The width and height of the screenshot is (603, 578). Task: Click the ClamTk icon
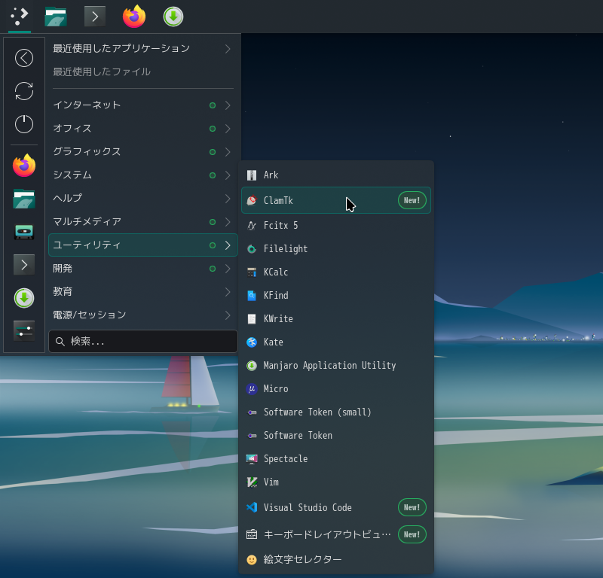252,200
